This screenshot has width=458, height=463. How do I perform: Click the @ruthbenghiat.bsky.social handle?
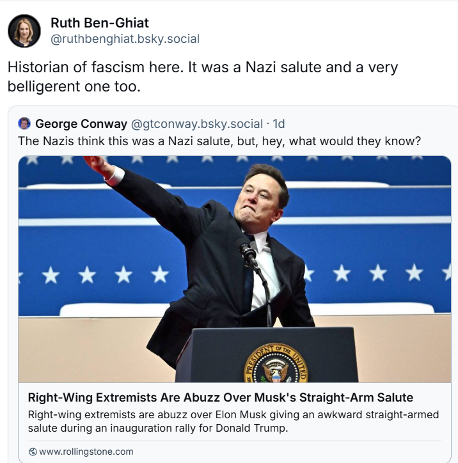(x=125, y=39)
